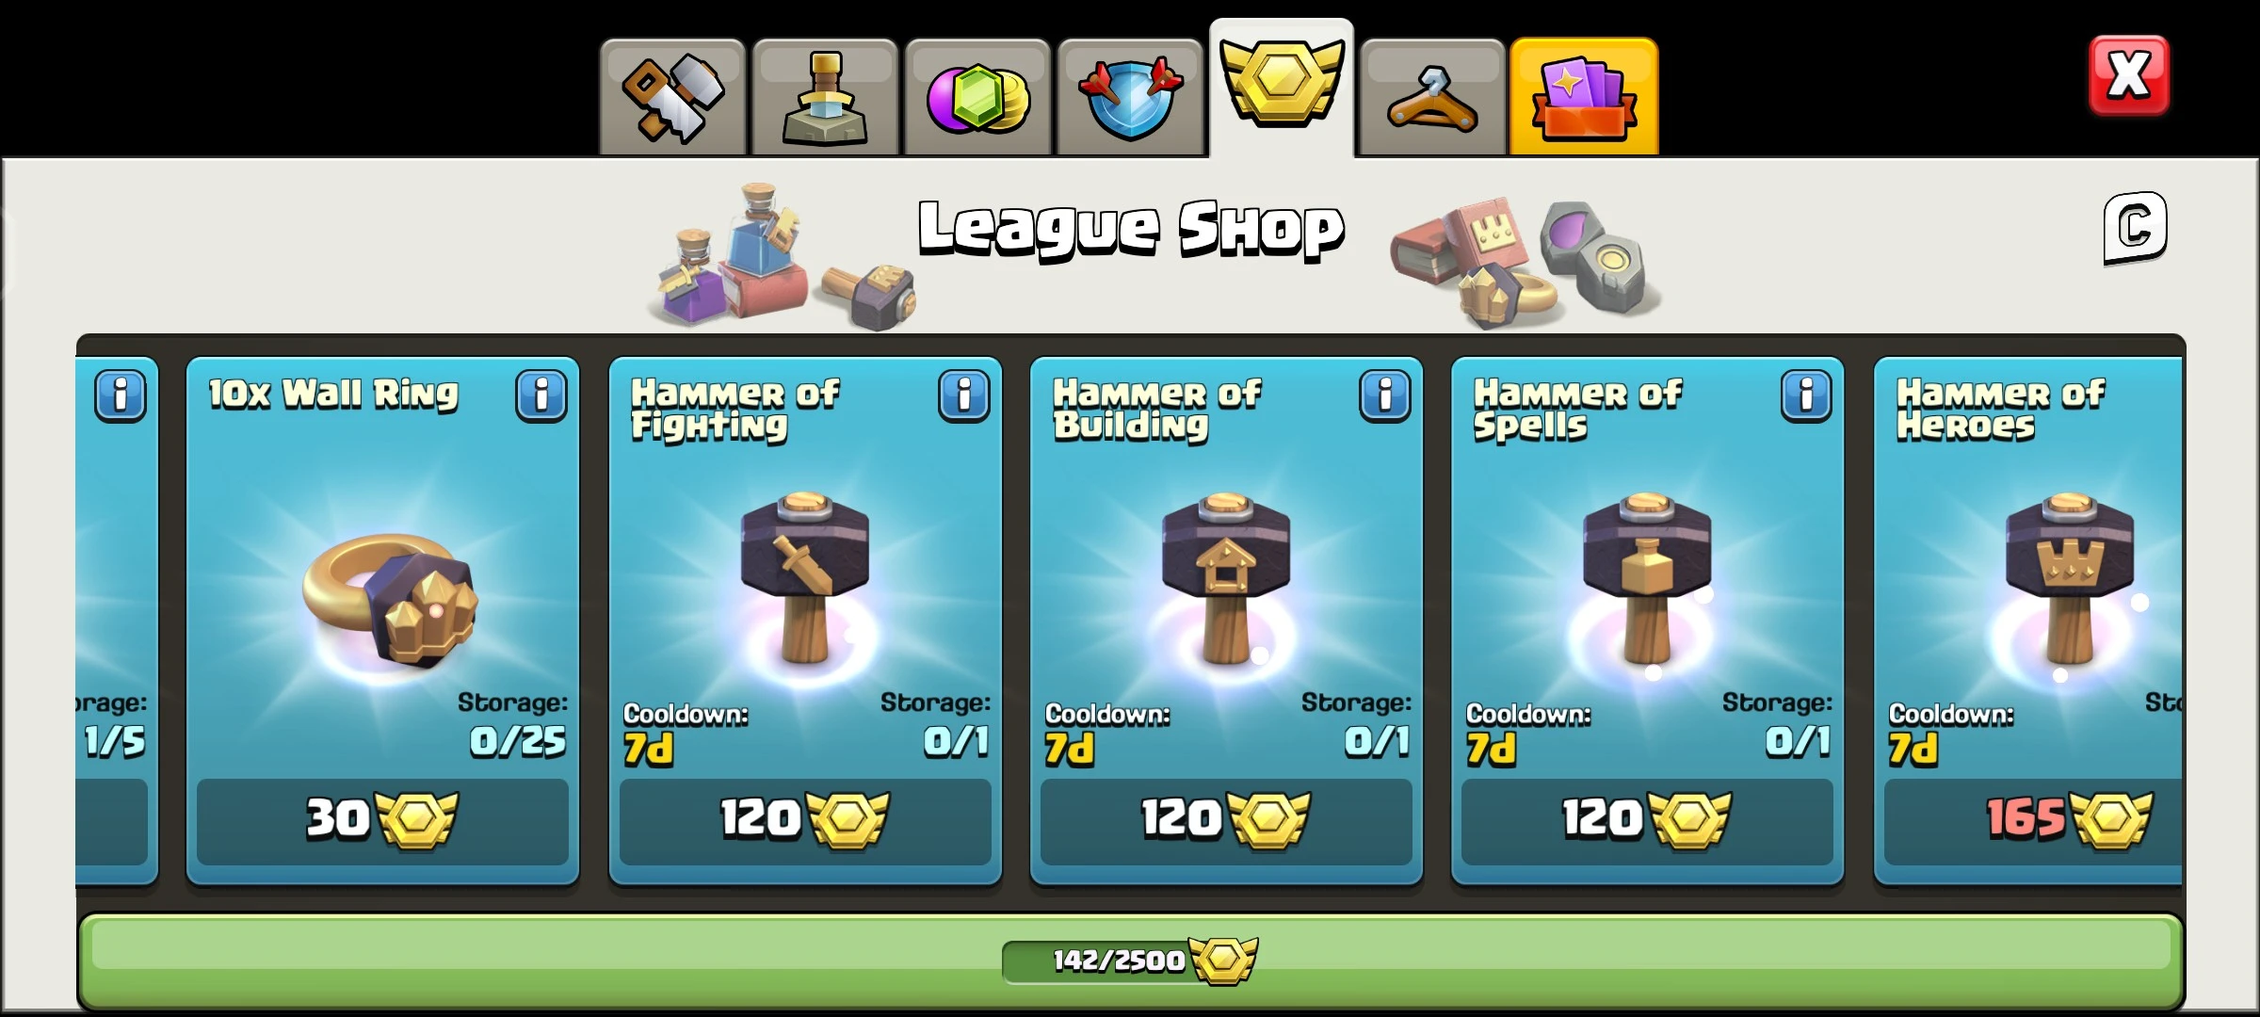Open the gem and resources tab

[x=977, y=98]
